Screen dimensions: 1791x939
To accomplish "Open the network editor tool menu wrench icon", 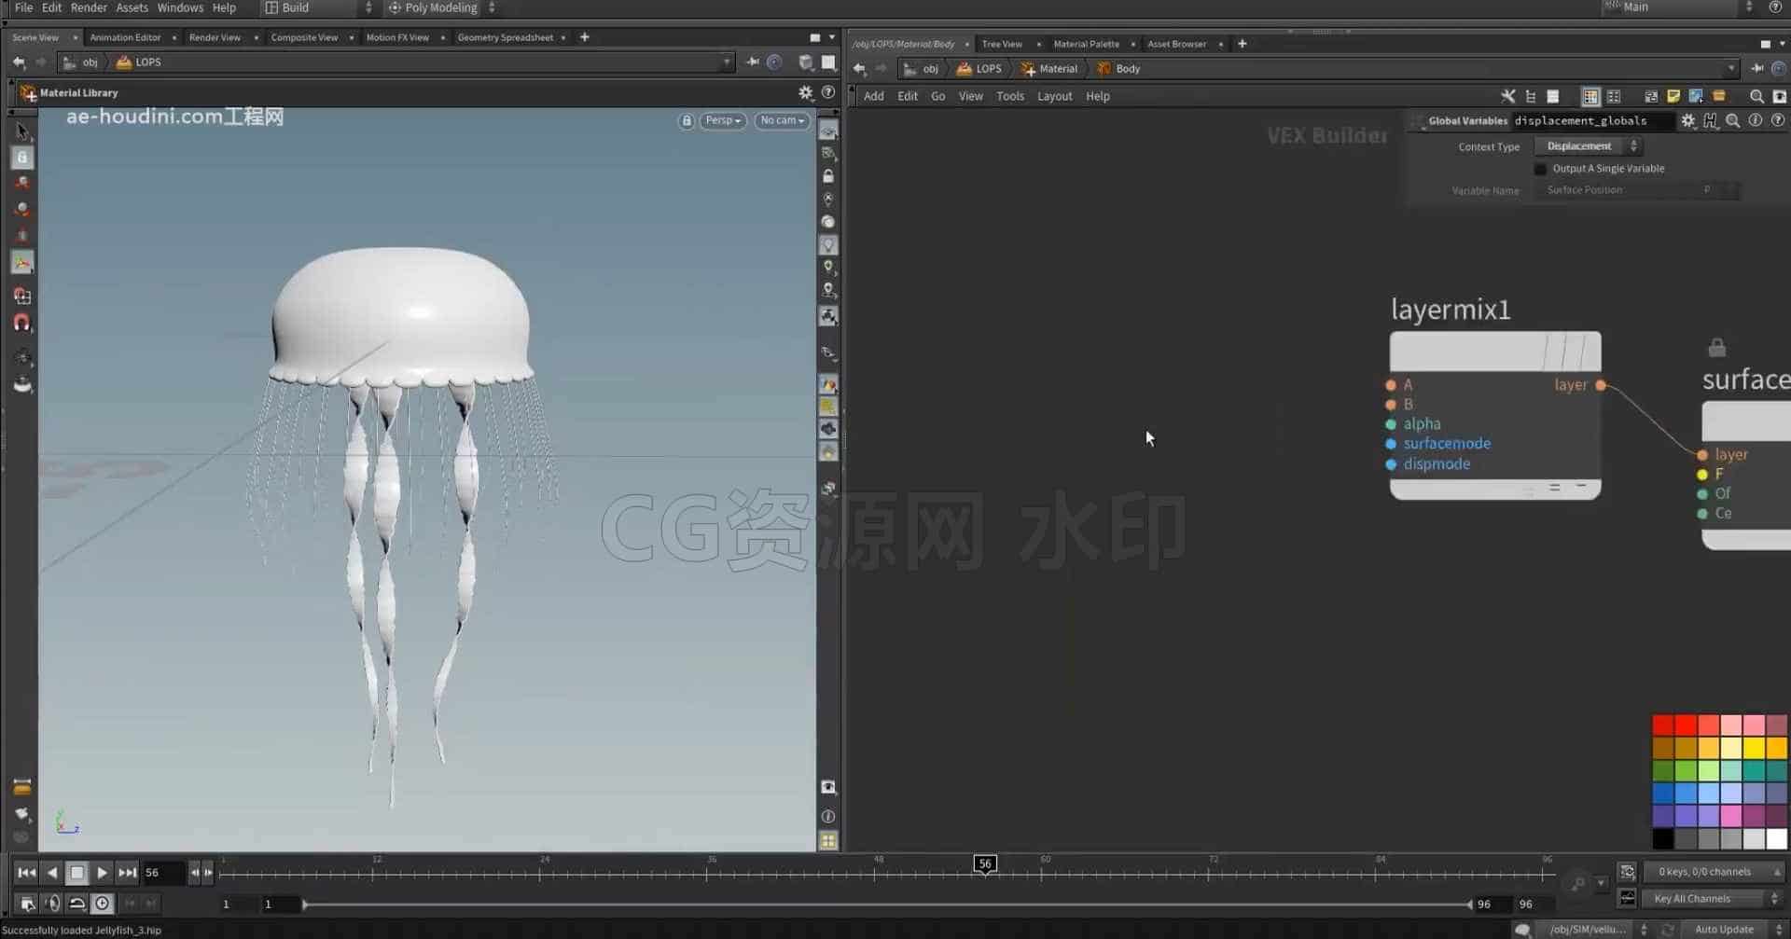I will point(1507,96).
